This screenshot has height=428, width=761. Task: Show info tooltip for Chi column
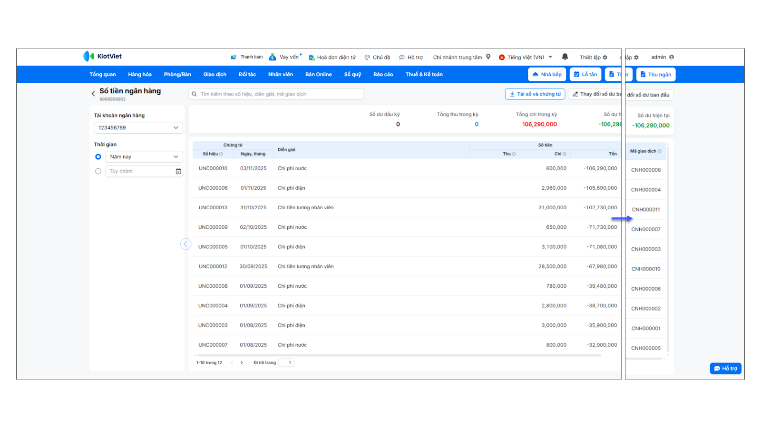coord(565,154)
